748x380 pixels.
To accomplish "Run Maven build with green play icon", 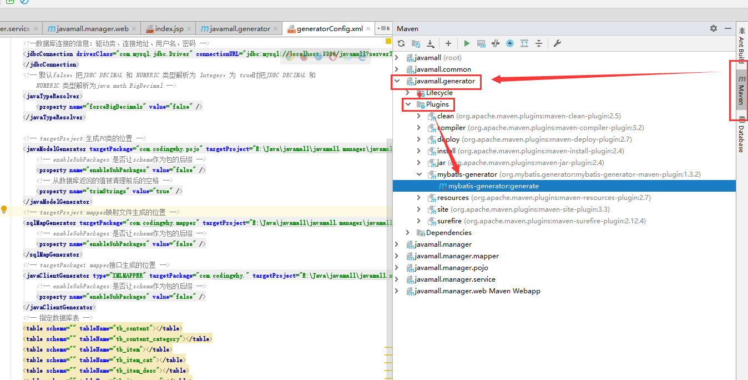I will (467, 43).
